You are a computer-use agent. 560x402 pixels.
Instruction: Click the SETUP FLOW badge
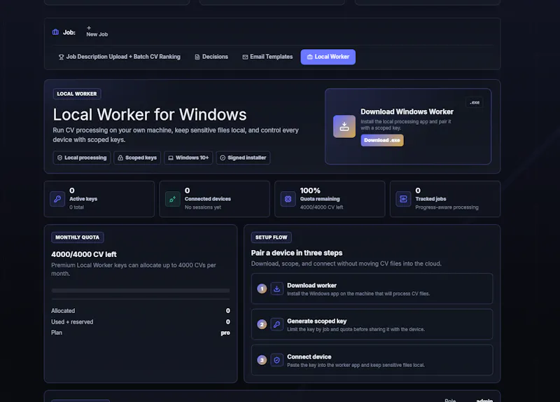272,237
